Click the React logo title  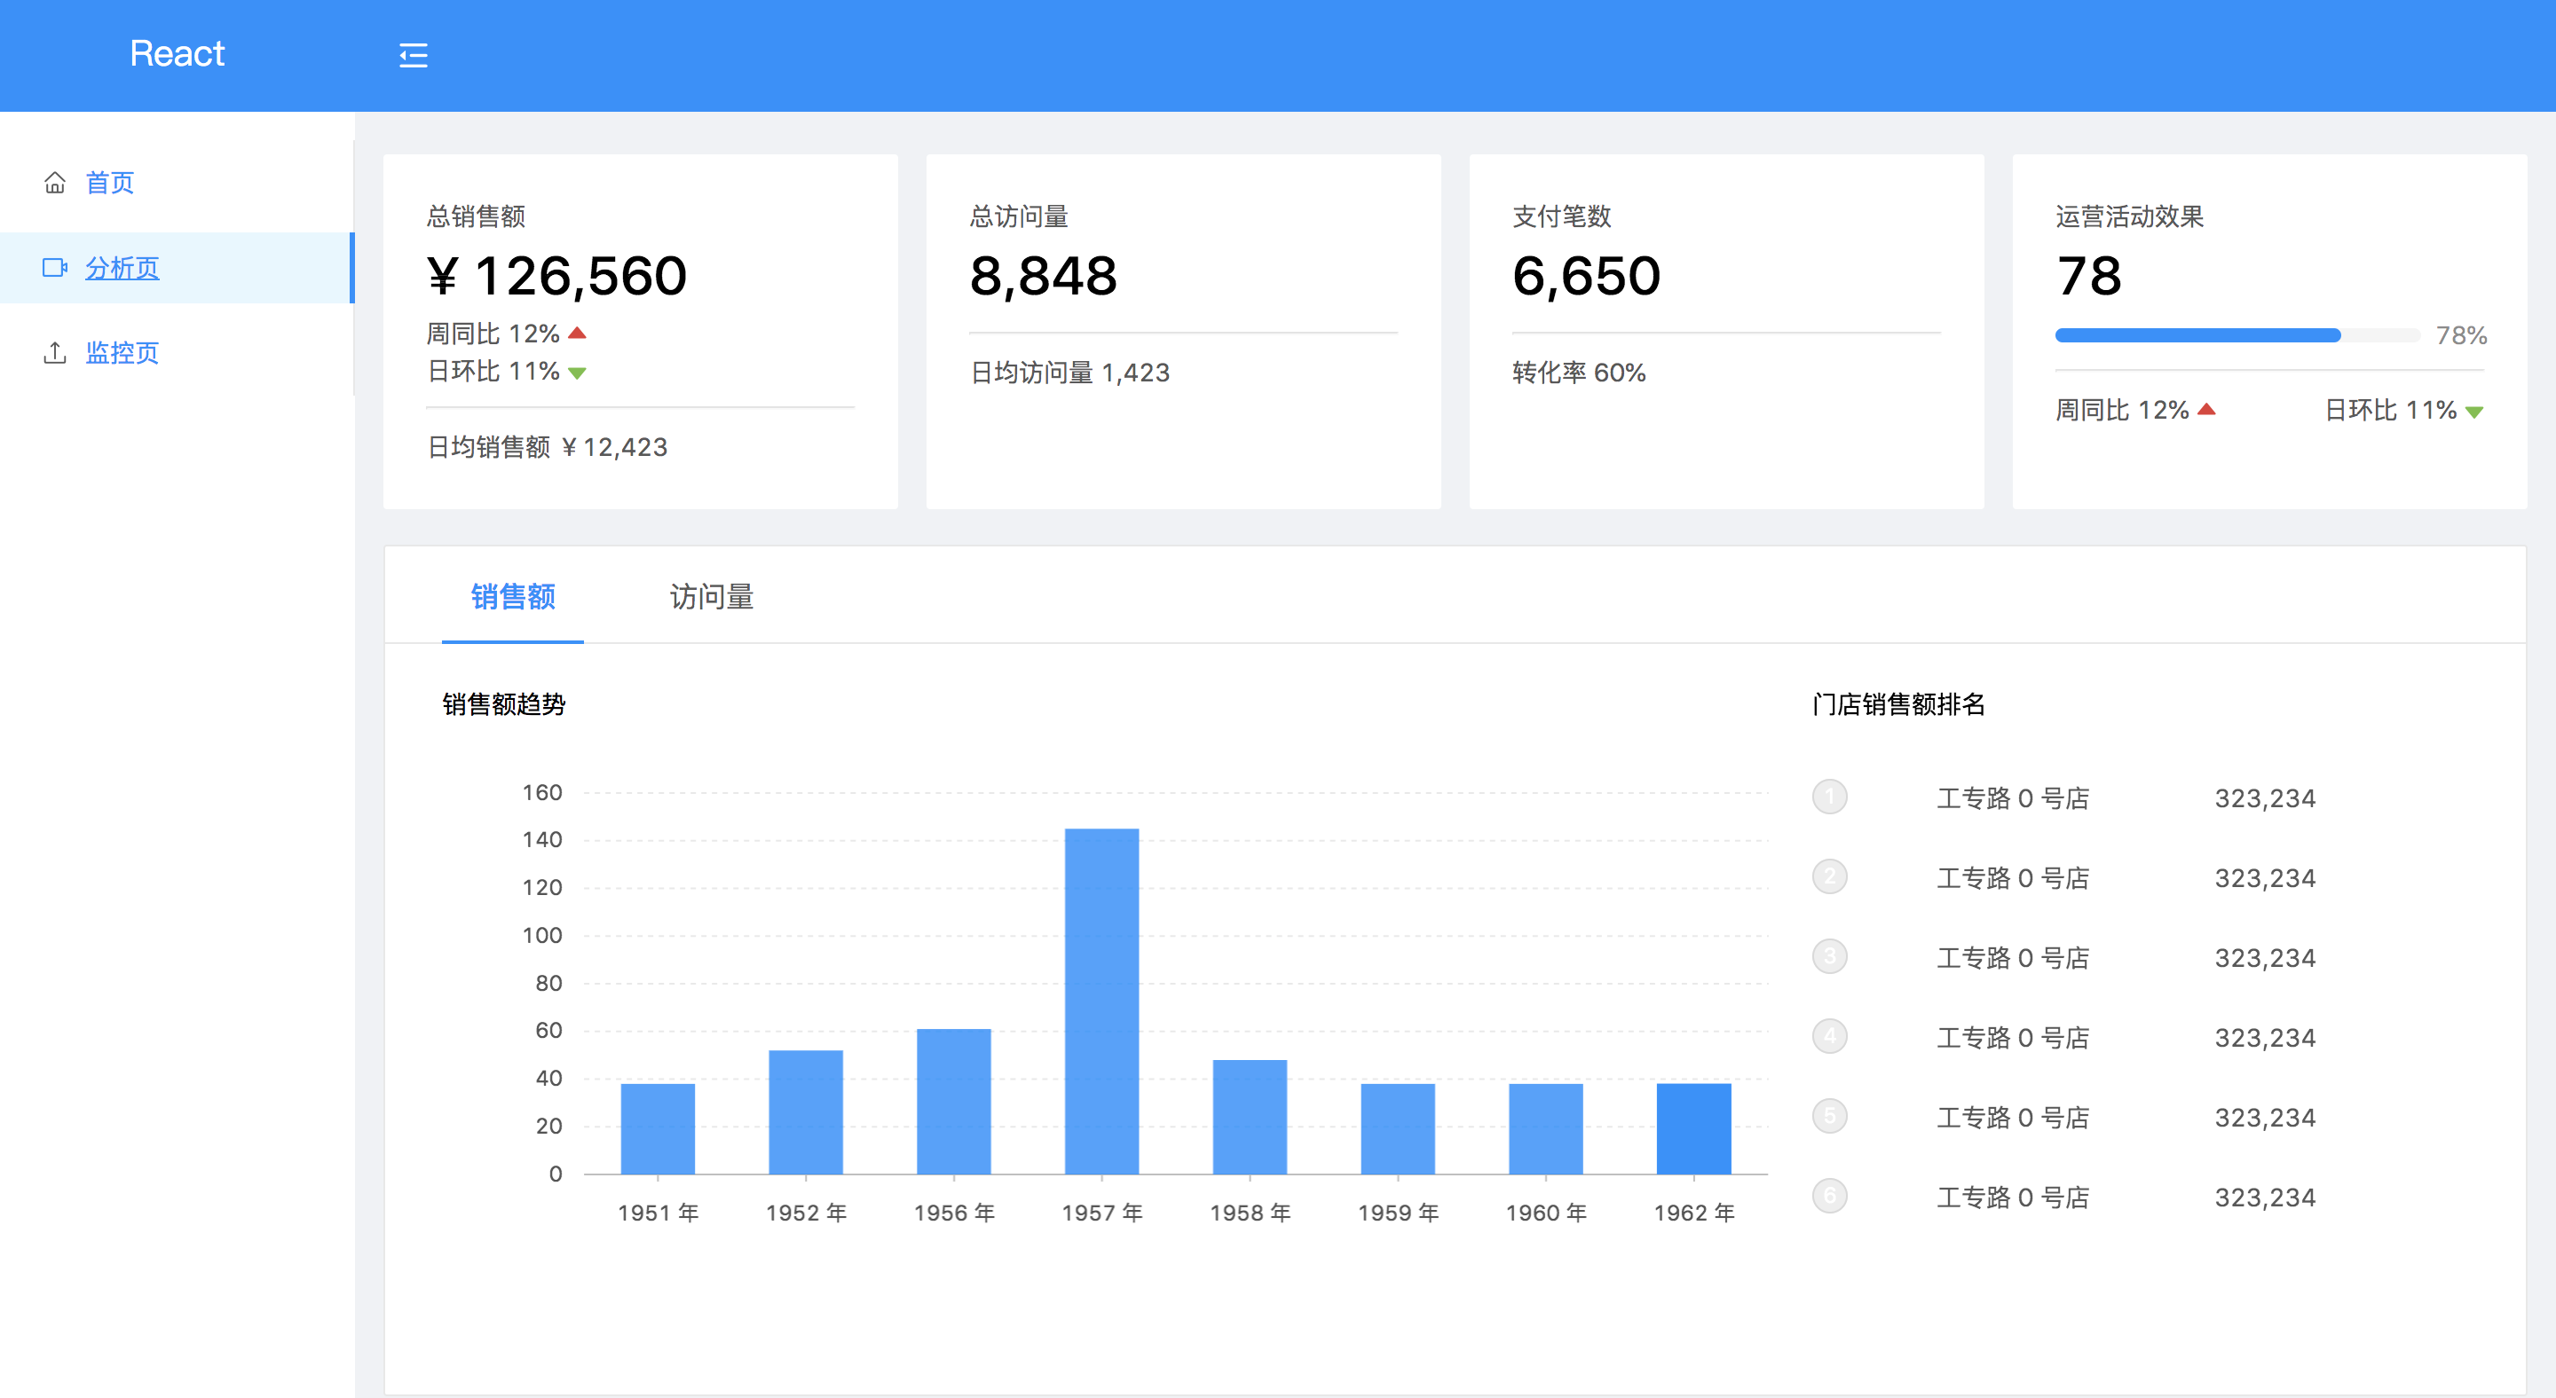pos(177,53)
